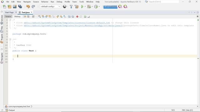This screenshot has width=200, height=112.
Task: Stop macro recording square icon
Action: 81,16
